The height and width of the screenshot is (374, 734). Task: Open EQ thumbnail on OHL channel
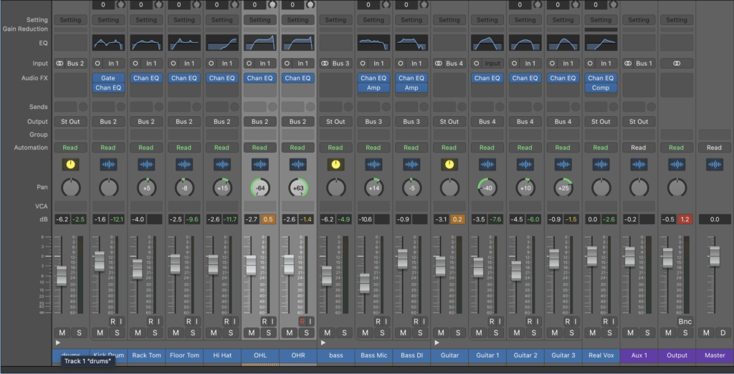[259, 42]
